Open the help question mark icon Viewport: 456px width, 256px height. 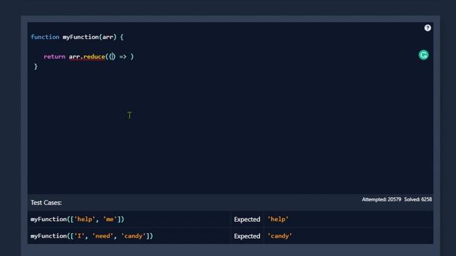(x=427, y=28)
